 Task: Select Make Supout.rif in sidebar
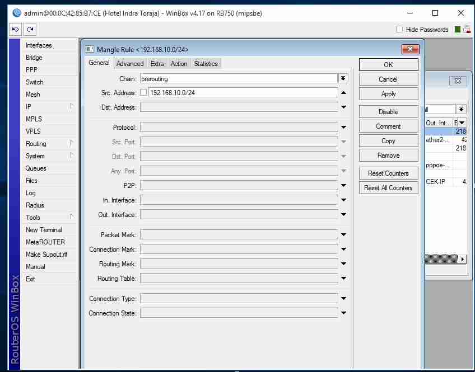49,255
